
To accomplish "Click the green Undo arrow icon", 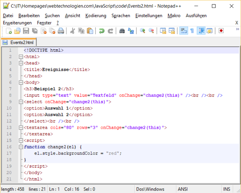I will click(101, 31).
